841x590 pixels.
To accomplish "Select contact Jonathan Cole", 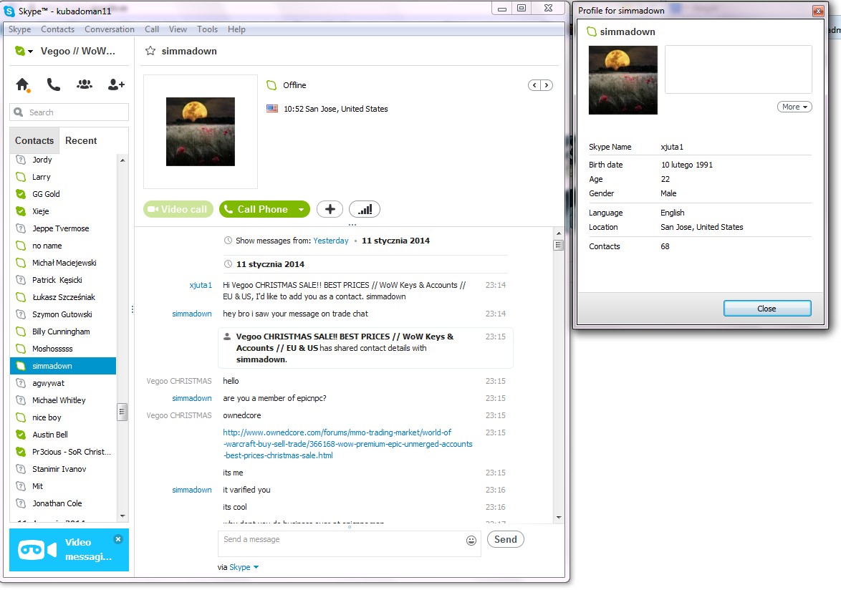I will pyautogui.click(x=63, y=503).
